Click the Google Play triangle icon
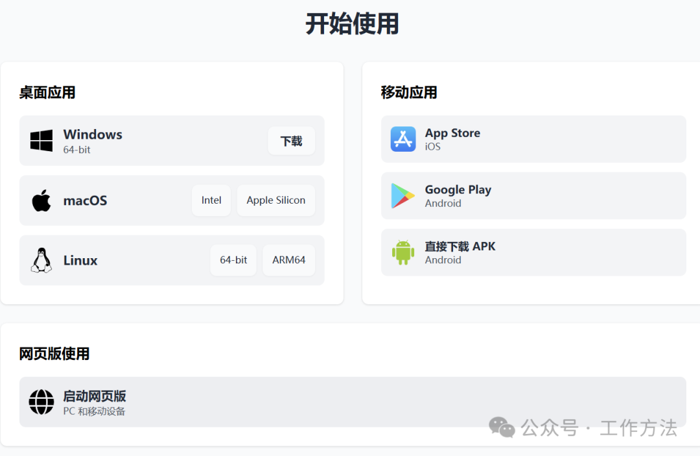The width and height of the screenshot is (700, 456). 402,196
